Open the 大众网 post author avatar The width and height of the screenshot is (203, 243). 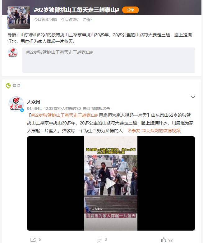[x=16, y=104]
